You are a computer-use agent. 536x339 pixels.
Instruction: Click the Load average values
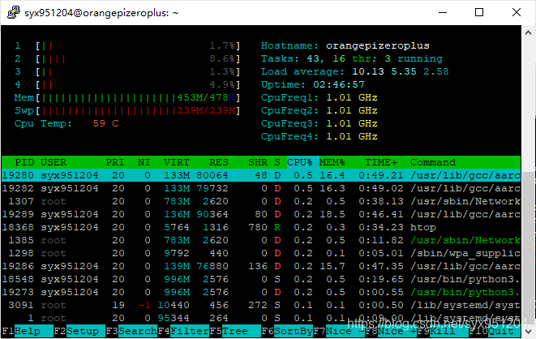[401, 71]
